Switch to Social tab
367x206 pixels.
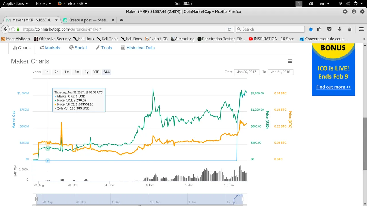coord(78,48)
